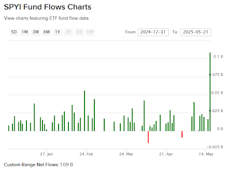Viewport: 229px width, 171px height.
Task: Click the greyed-out 10Y range button
Action: [90, 32]
